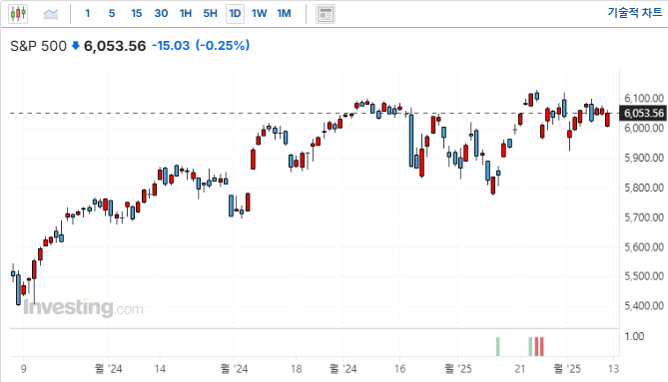Select the 15 minute interval
The height and width of the screenshot is (382, 668).
point(137,14)
